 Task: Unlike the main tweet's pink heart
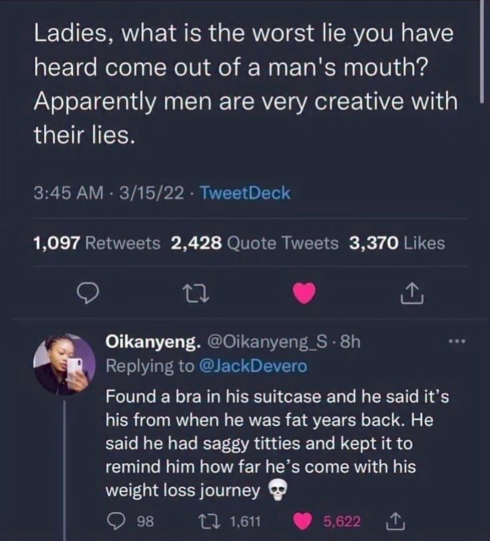click(304, 293)
